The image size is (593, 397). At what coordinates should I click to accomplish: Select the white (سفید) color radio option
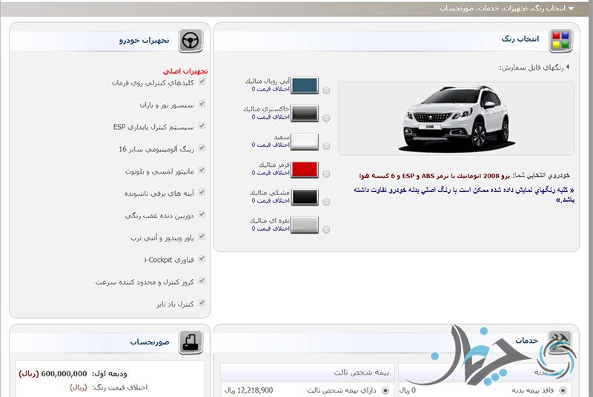[327, 145]
